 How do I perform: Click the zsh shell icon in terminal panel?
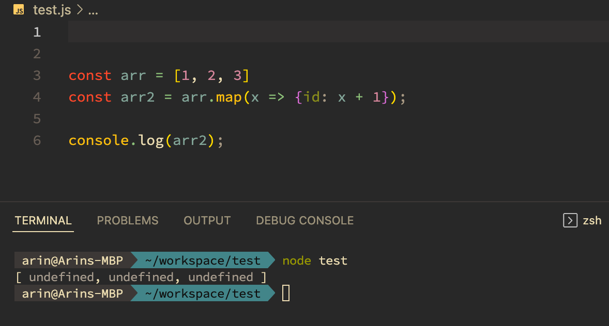[x=570, y=220]
